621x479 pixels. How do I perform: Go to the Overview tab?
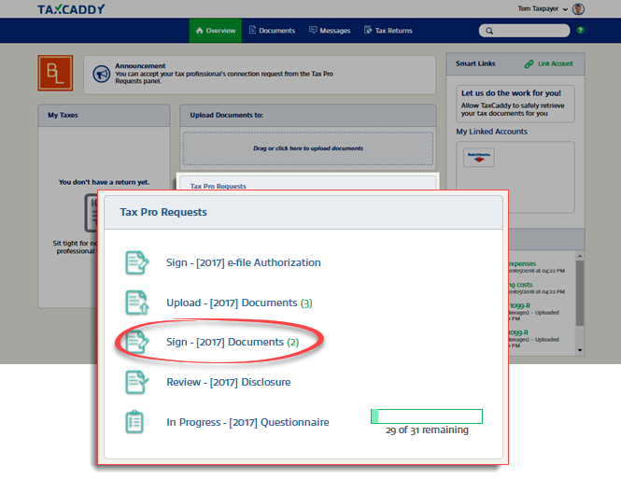pos(216,31)
